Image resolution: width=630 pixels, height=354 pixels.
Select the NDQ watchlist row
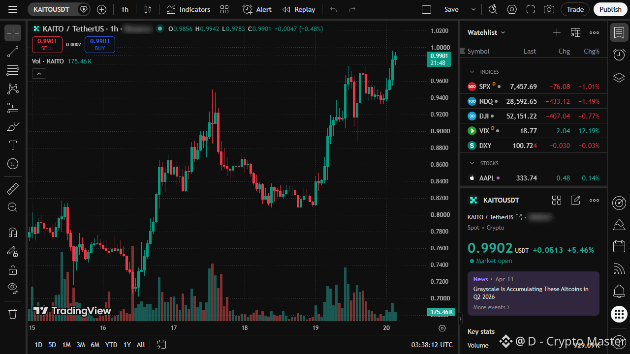coord(534,101)
